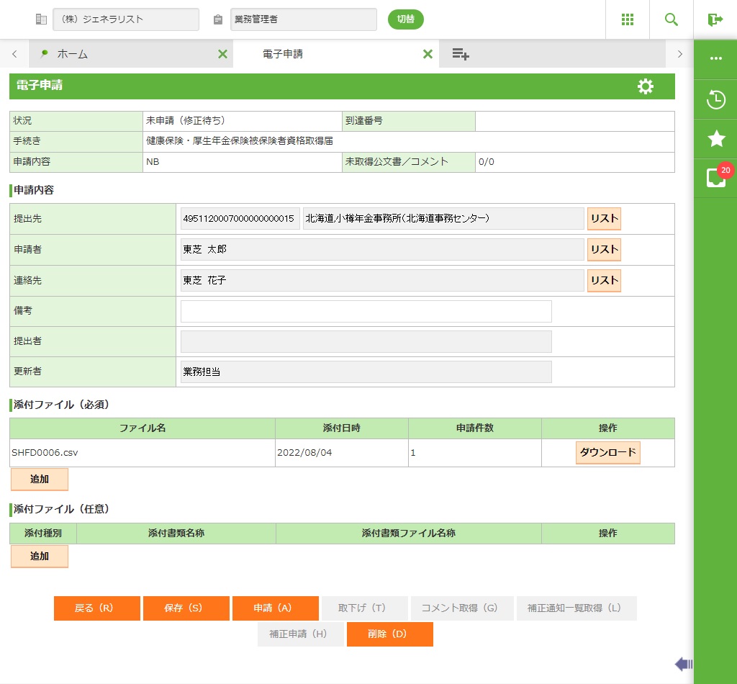Viewport: 737px width, 684px height.
Task: Click the purple collapse arrow at bottom-right
Action: [x=683, y=664]
